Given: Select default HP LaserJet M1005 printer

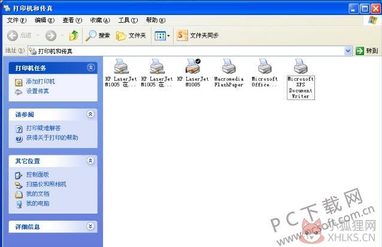Looking at the screenshot, I should point(193,73).
